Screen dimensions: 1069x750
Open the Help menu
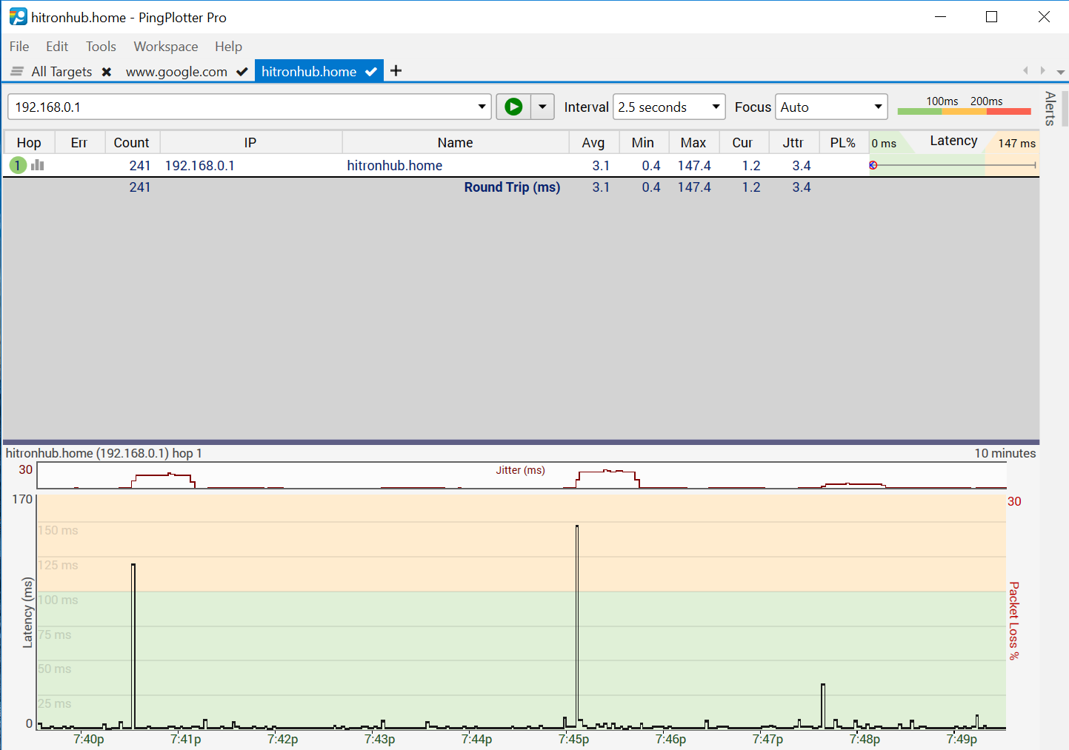[x=228, y=46]
